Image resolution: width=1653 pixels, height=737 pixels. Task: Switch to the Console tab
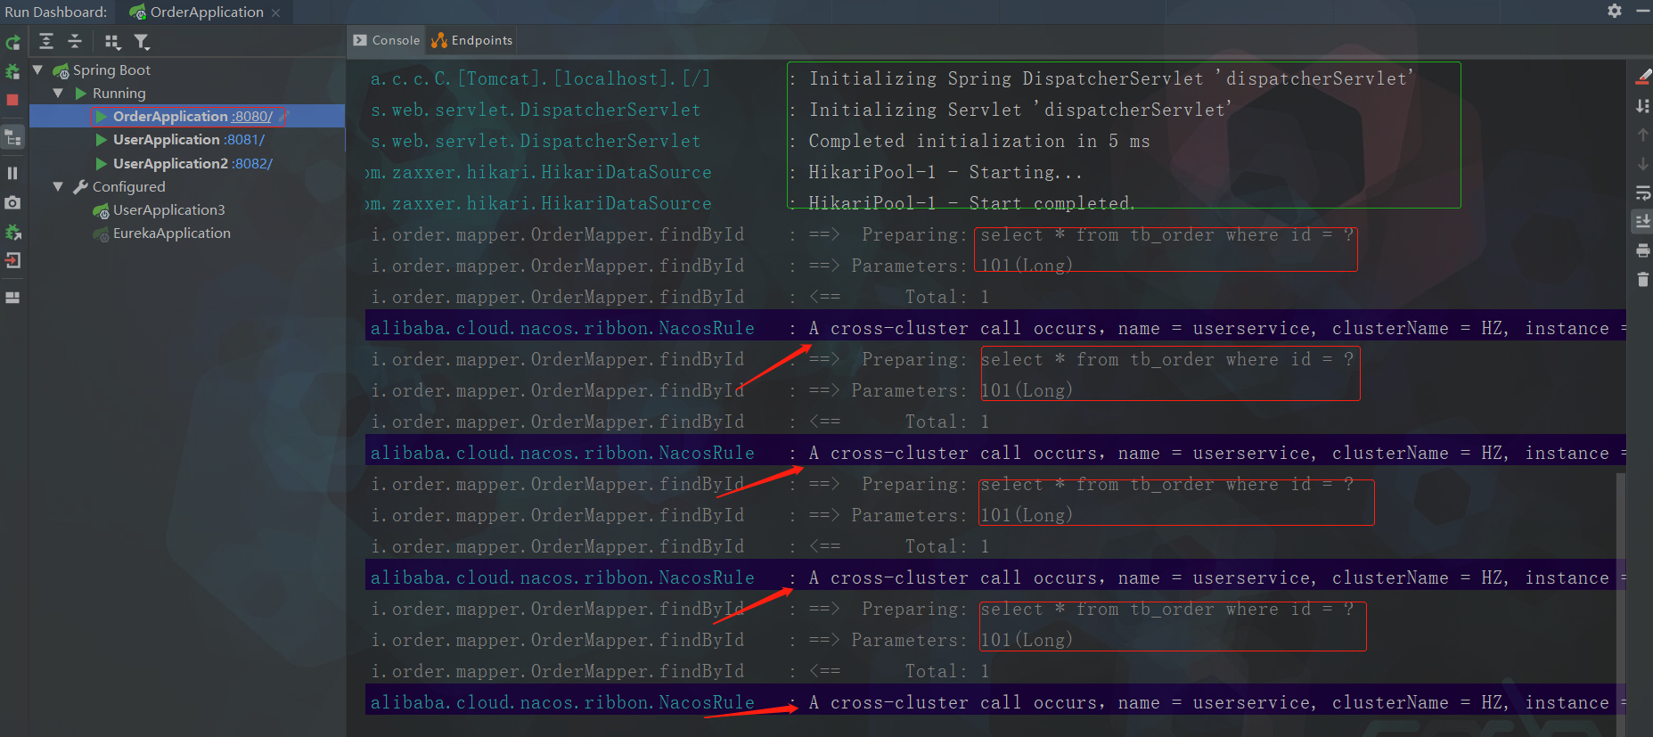(387, 40)
